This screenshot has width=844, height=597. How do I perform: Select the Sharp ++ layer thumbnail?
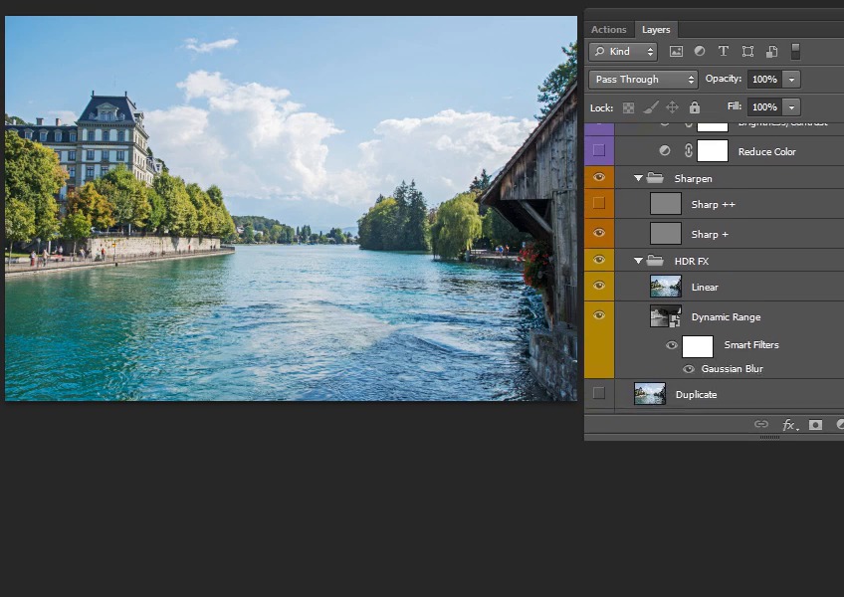point(666,204)
